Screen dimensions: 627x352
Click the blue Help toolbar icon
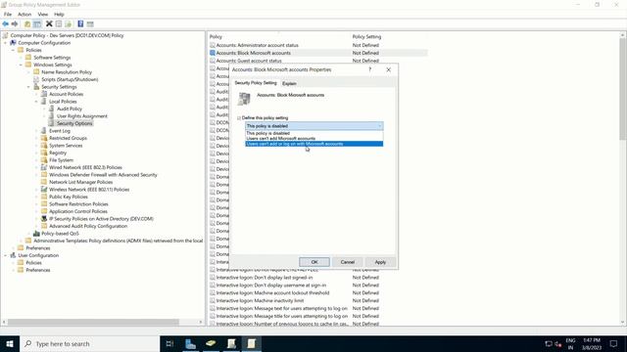point(80,24)
